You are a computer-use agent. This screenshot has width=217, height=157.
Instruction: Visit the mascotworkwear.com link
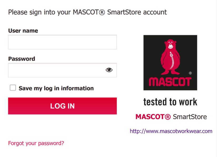[x=171, y=131]
